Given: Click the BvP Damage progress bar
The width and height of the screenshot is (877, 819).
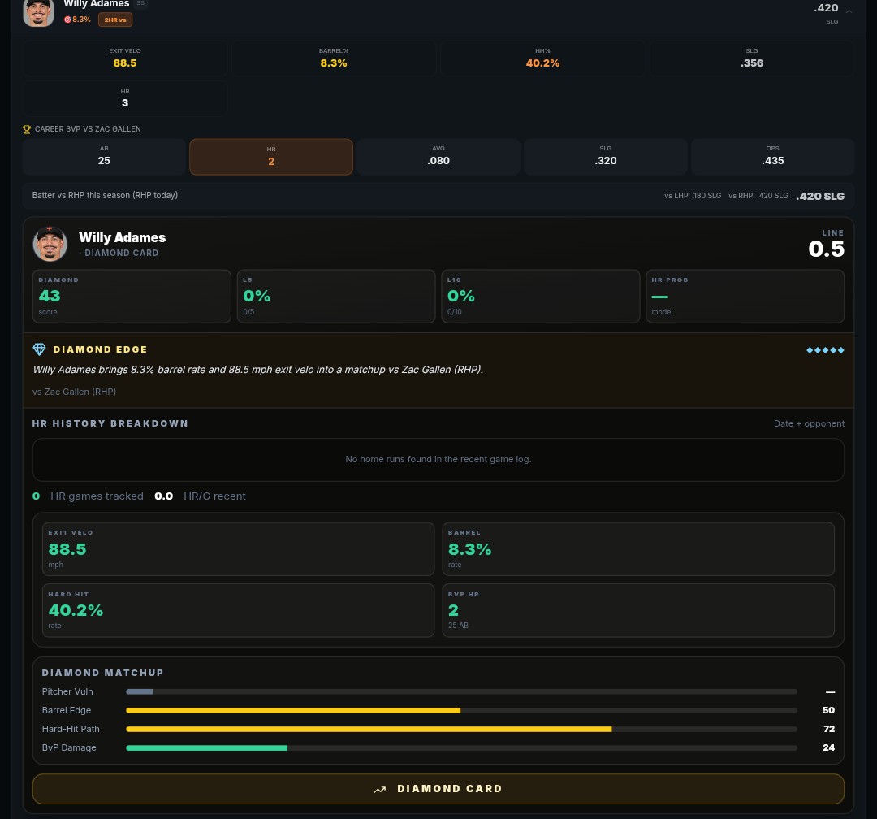Looking at the screenshot, I should (461, 747).
